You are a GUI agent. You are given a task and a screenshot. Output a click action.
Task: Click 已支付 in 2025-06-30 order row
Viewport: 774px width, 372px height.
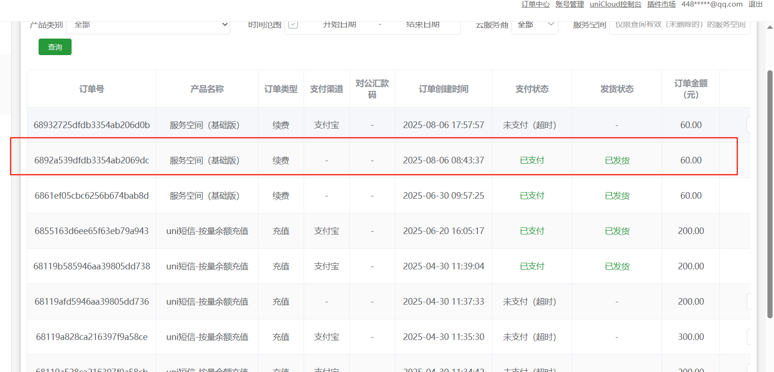point(532,195)
